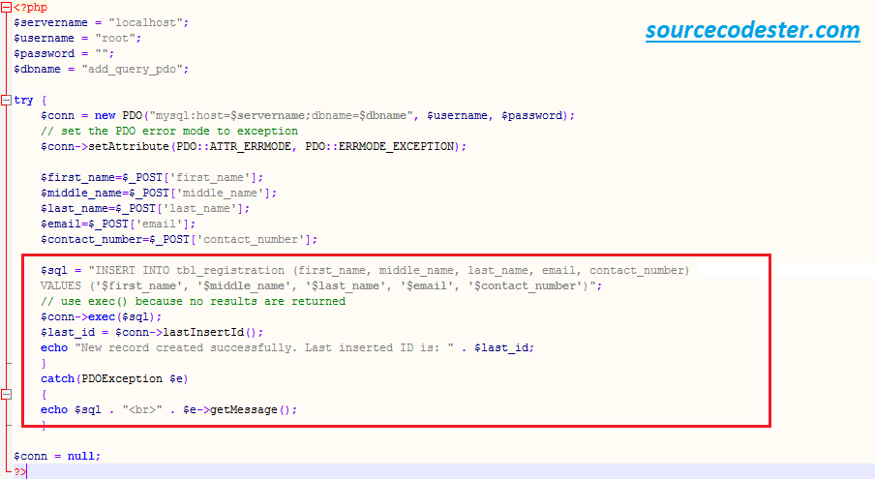Click the echo "New record created successfully" line
This screenshot has height=479, width=875.
point(287,348)
